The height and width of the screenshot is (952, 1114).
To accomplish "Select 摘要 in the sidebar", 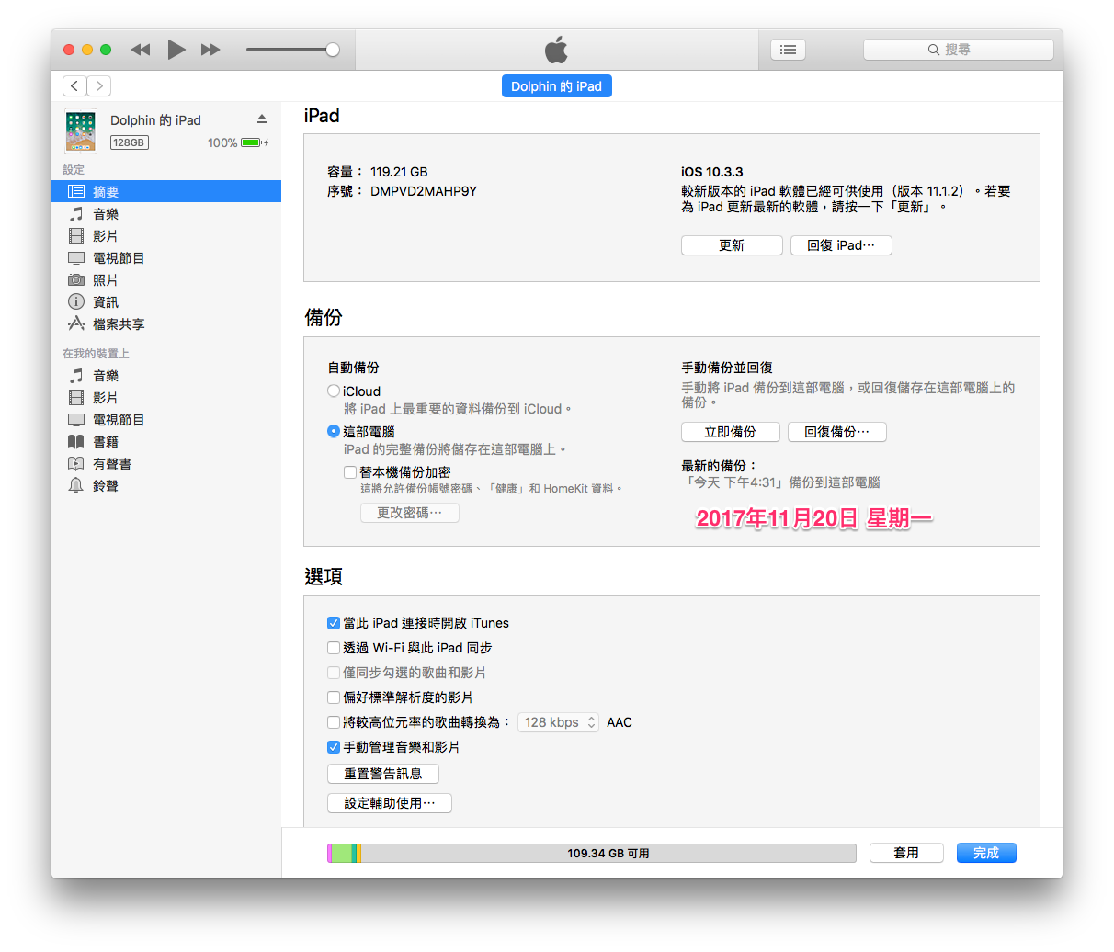I will 106,191.
